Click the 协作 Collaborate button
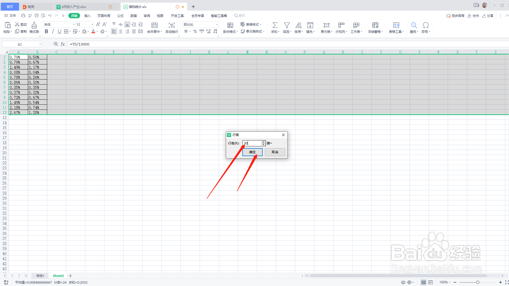 [x=473, y=16]
